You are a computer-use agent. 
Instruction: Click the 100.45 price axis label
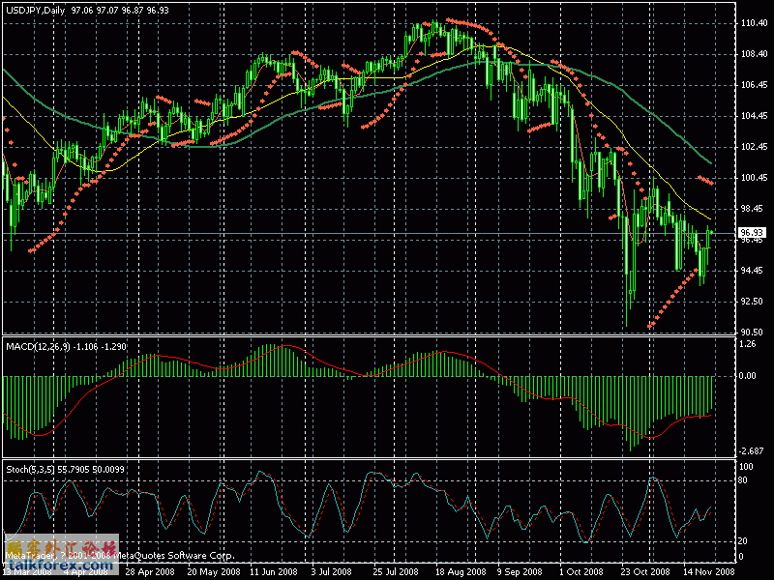coord(754,178)
